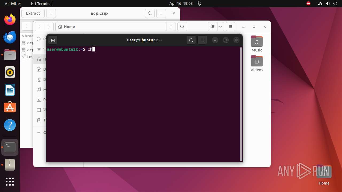Launch Firefox from the dock
Image resolution: width=342 pixels, height=192 pixels.
pos(10,19)
